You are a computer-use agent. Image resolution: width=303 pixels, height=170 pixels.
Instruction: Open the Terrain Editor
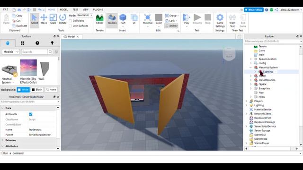(99, 19)
